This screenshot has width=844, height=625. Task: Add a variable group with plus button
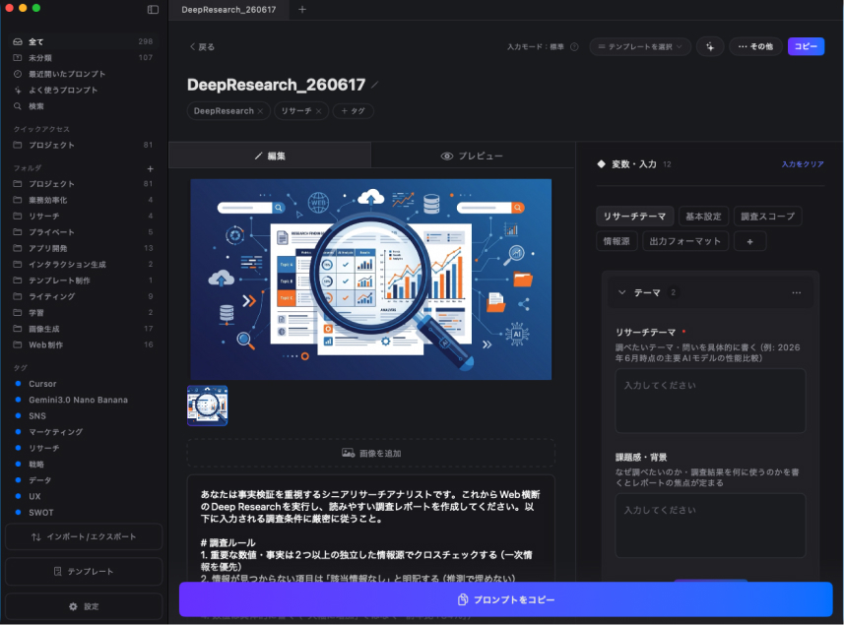point(749,241)
